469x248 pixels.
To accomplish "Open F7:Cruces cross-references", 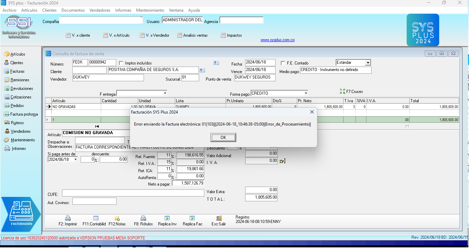I will (351, 92).
